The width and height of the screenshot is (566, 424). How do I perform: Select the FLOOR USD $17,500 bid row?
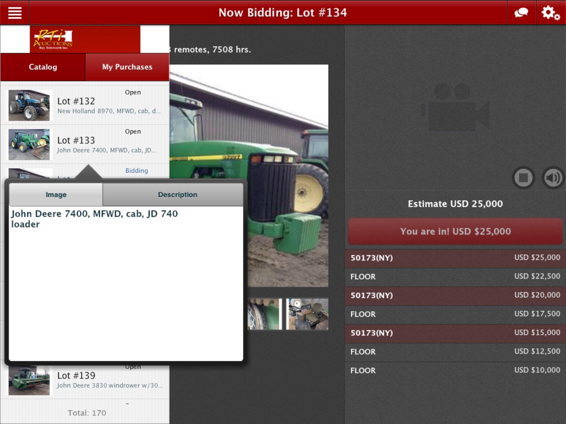coord(455,314)
